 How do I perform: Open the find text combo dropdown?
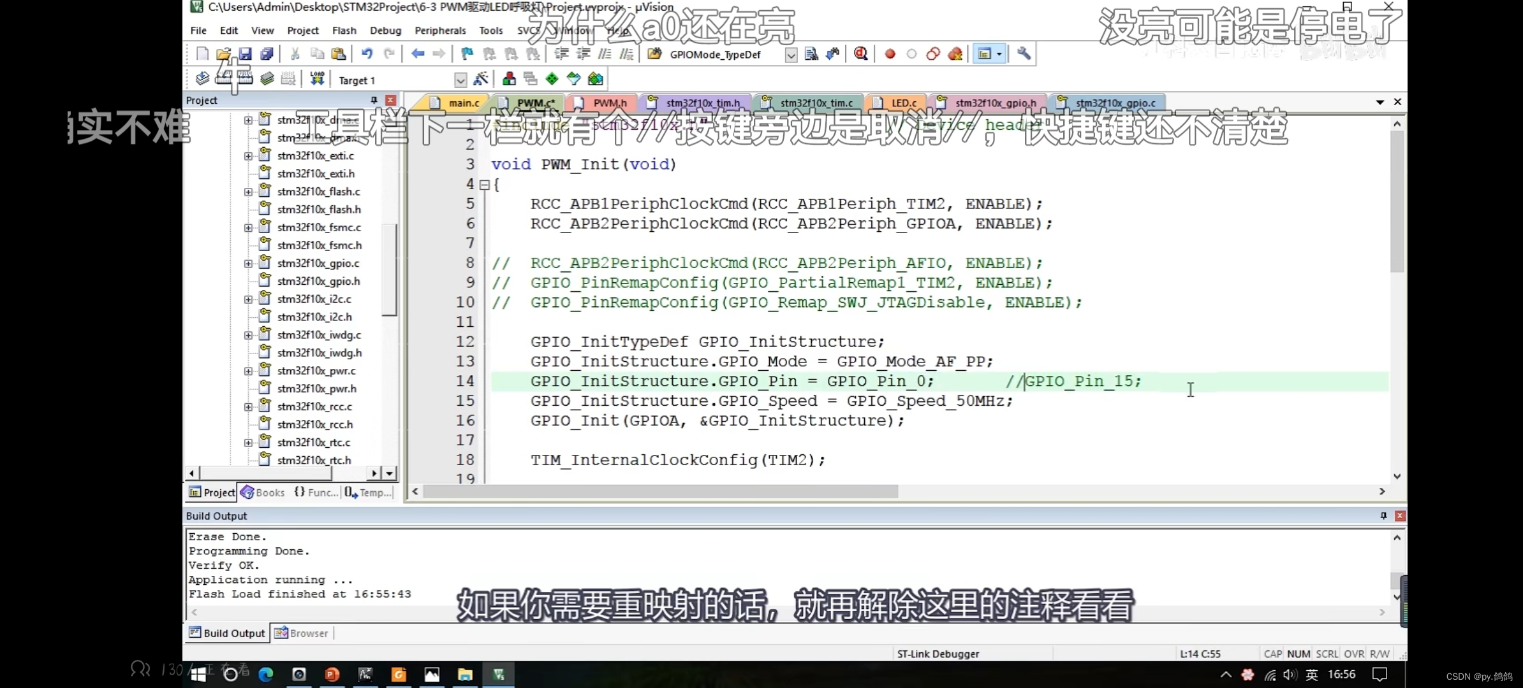[x=791, y=55]
